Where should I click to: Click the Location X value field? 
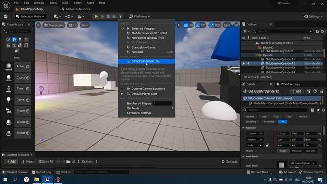(x=283, y=134)
